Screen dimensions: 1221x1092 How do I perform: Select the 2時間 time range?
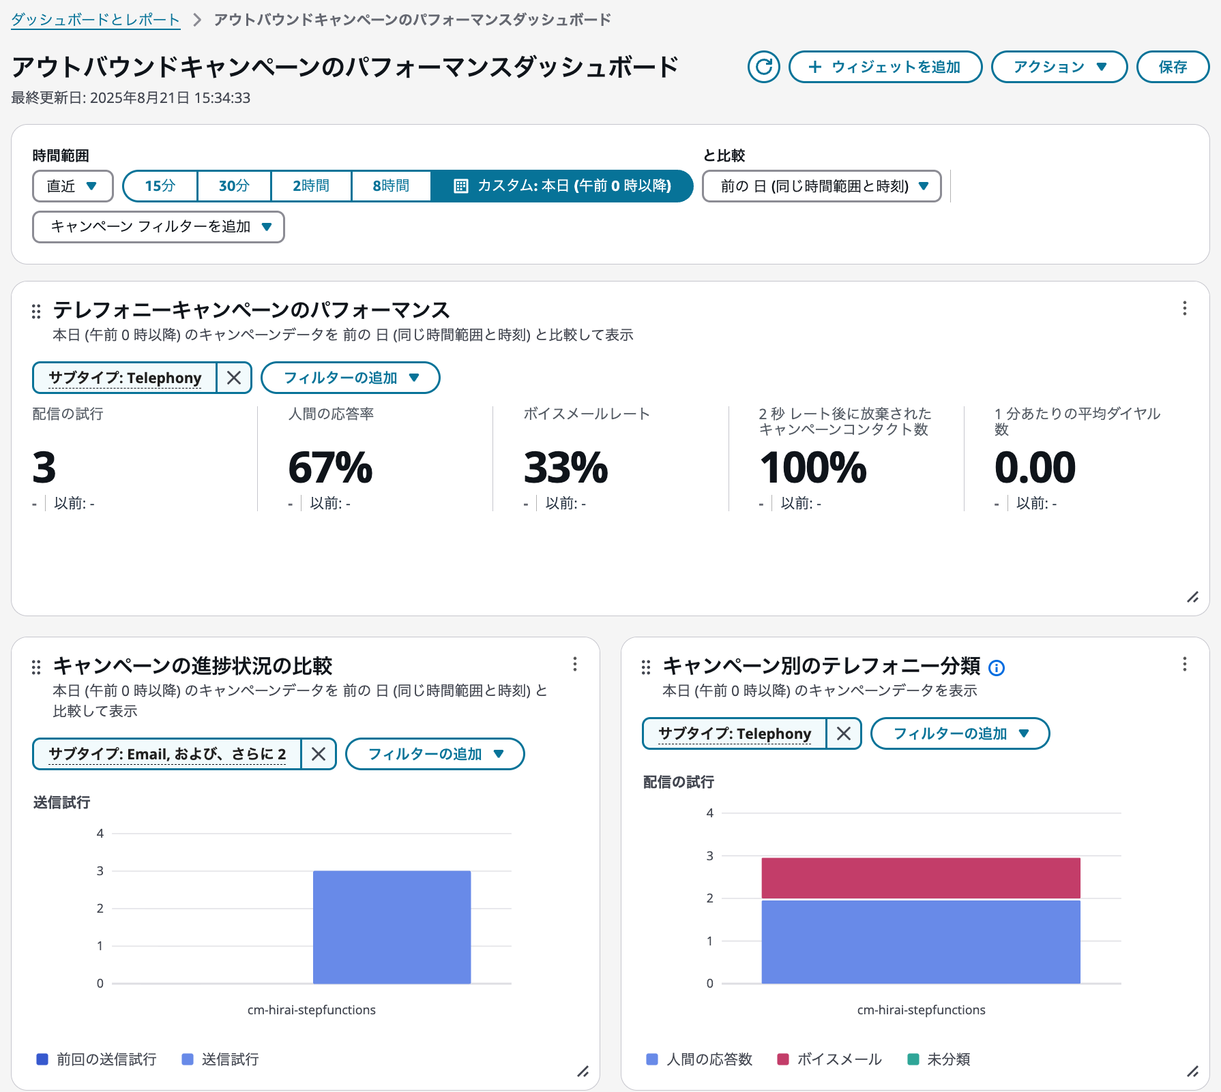point(311,186)
